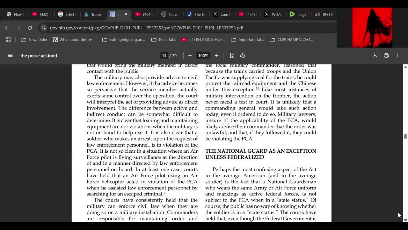The width and height of the screenshot is (408, 230).
Task: View site information for govinfo.gov
Action: point(44,28)
